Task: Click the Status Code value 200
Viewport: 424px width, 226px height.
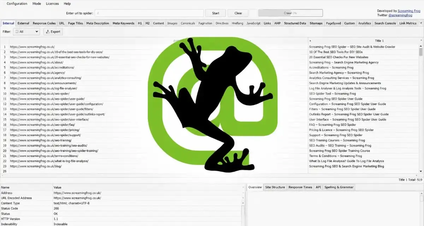Action: coord(56,209)
